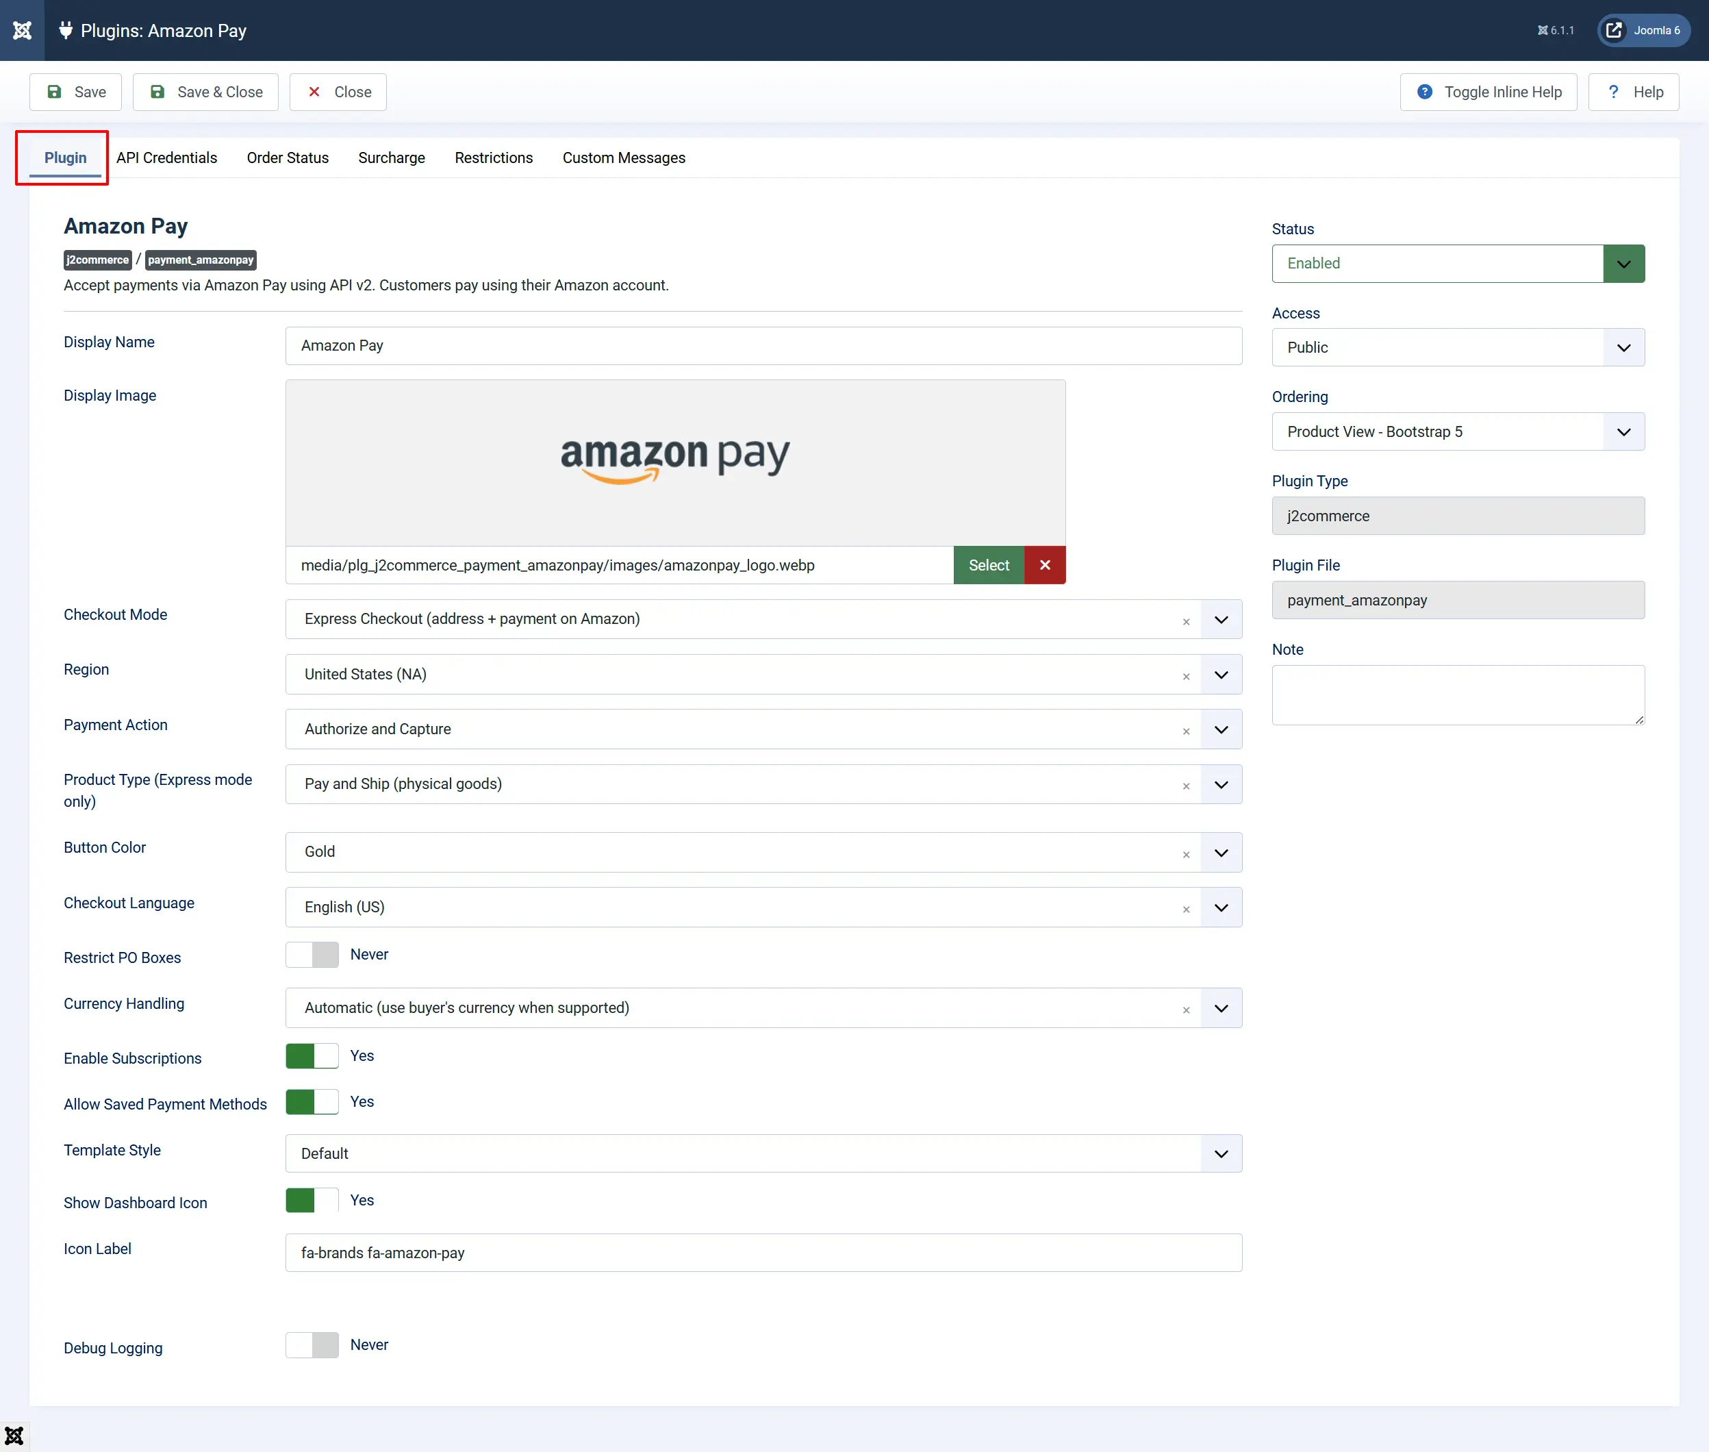Open the API Credentials tab
This screenshot has width=1709, height=1452.
pyautogui.click(x=167, y=158)
